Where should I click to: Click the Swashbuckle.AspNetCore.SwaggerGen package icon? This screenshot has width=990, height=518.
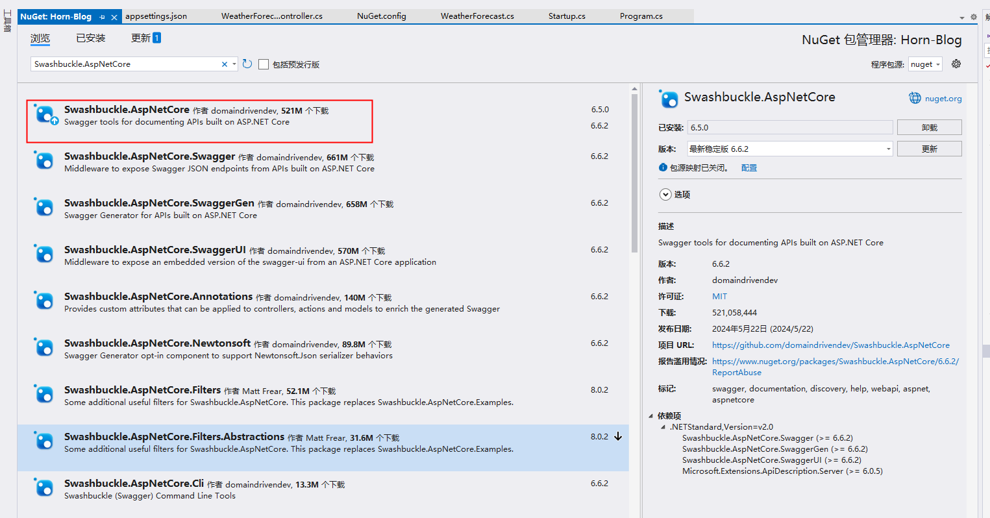point(45,208)
